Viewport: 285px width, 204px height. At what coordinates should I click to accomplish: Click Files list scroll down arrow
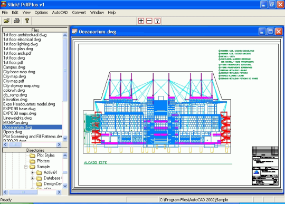(65, 138)
